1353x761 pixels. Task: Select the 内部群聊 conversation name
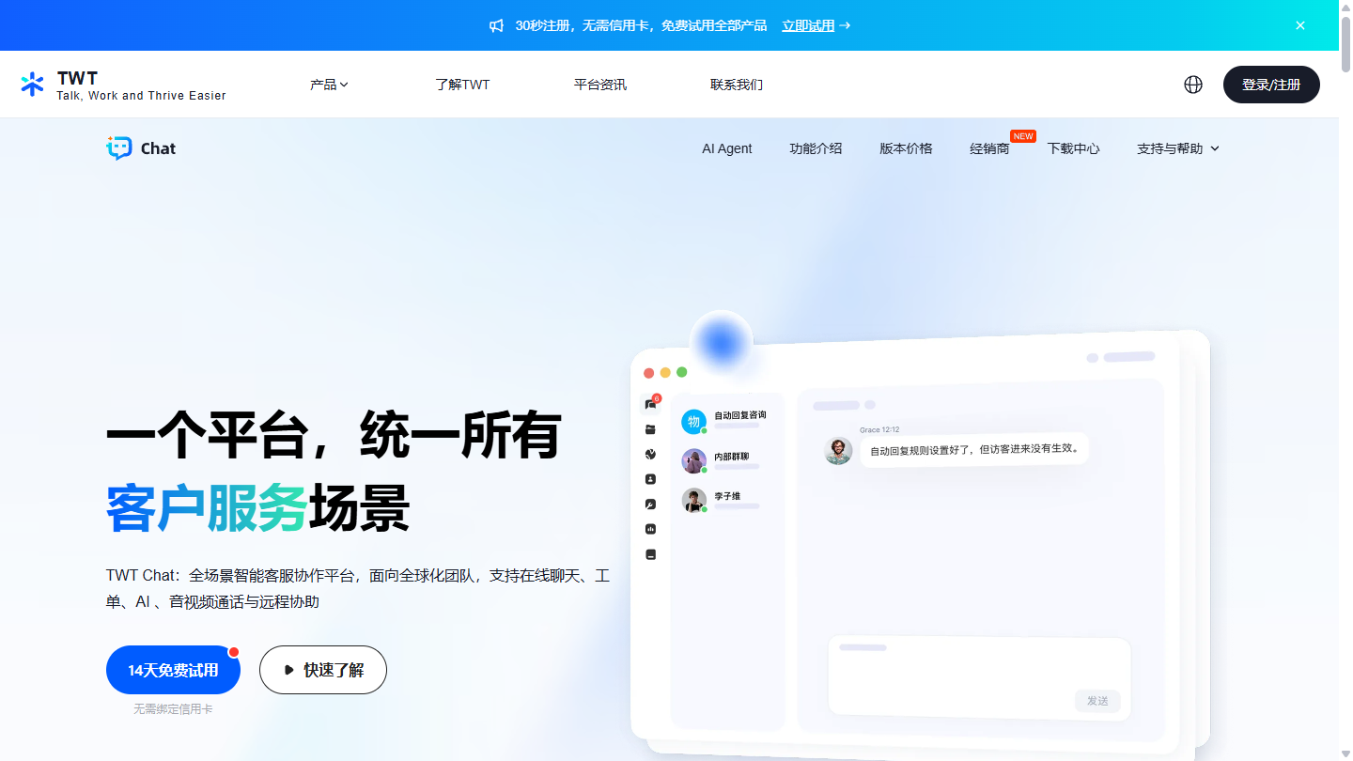732,457
